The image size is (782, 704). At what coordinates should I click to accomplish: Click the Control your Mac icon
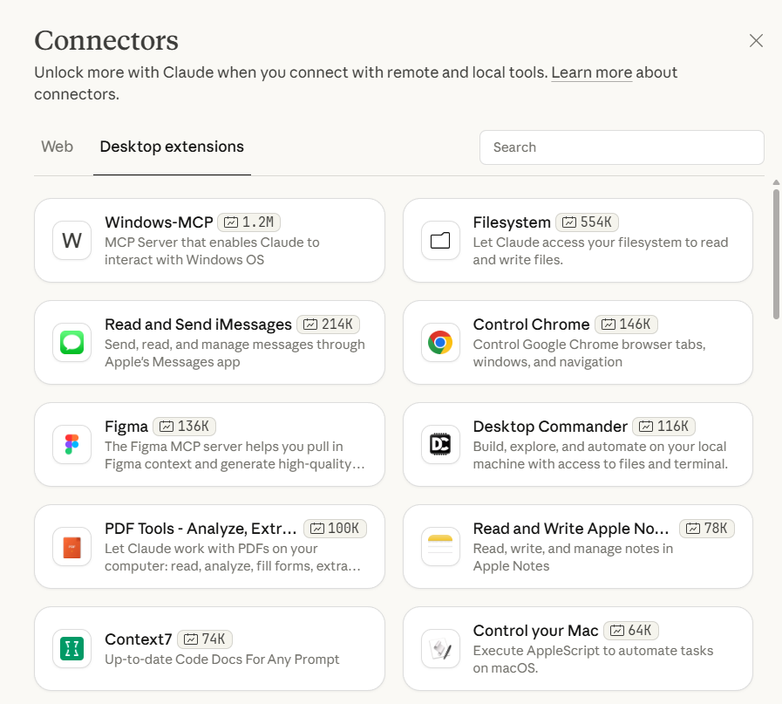(440, 649)
